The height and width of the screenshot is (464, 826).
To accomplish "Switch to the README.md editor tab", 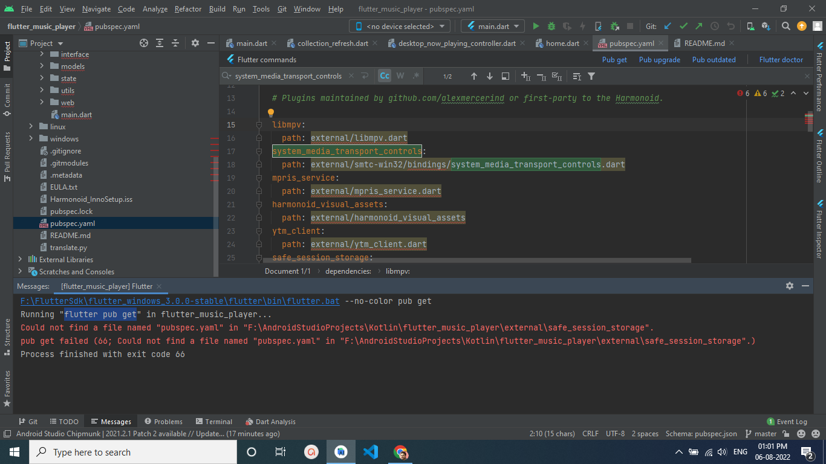I will pyautogui.click(x=703, y=43).
